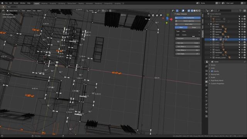Switch to the Shading workspace tab
Viewport: 247px width, 139px height.
click(x=81, y=3)
